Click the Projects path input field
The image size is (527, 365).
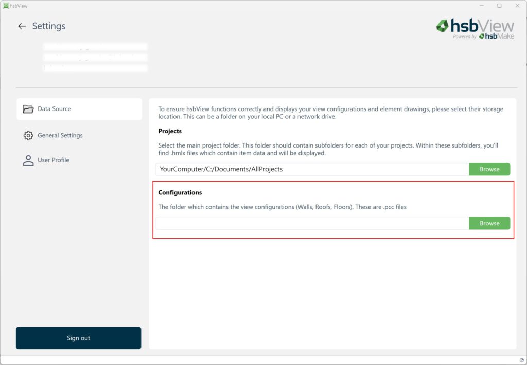312,169
